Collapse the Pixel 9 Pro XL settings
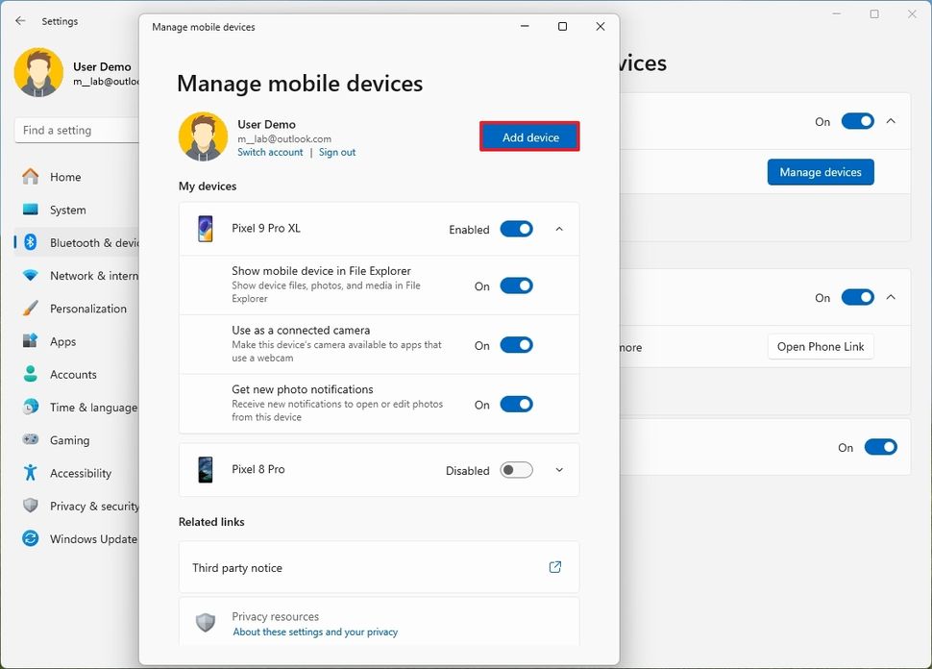The width and height of the screenshot is (932, 669). coord(558,230)
